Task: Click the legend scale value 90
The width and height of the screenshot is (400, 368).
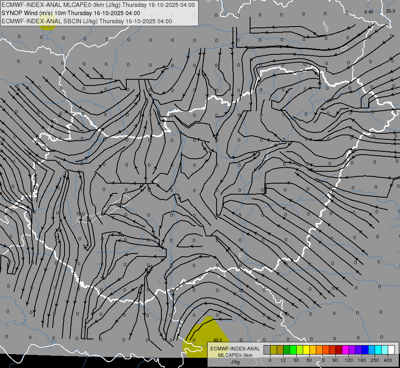Action: coord(335,360)
